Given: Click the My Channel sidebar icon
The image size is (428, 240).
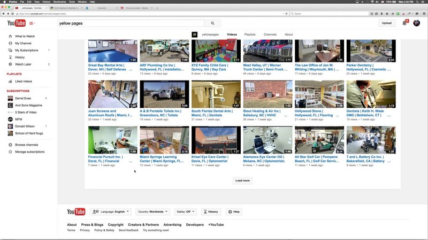Looking at the screenshot, I should [10, 43].
